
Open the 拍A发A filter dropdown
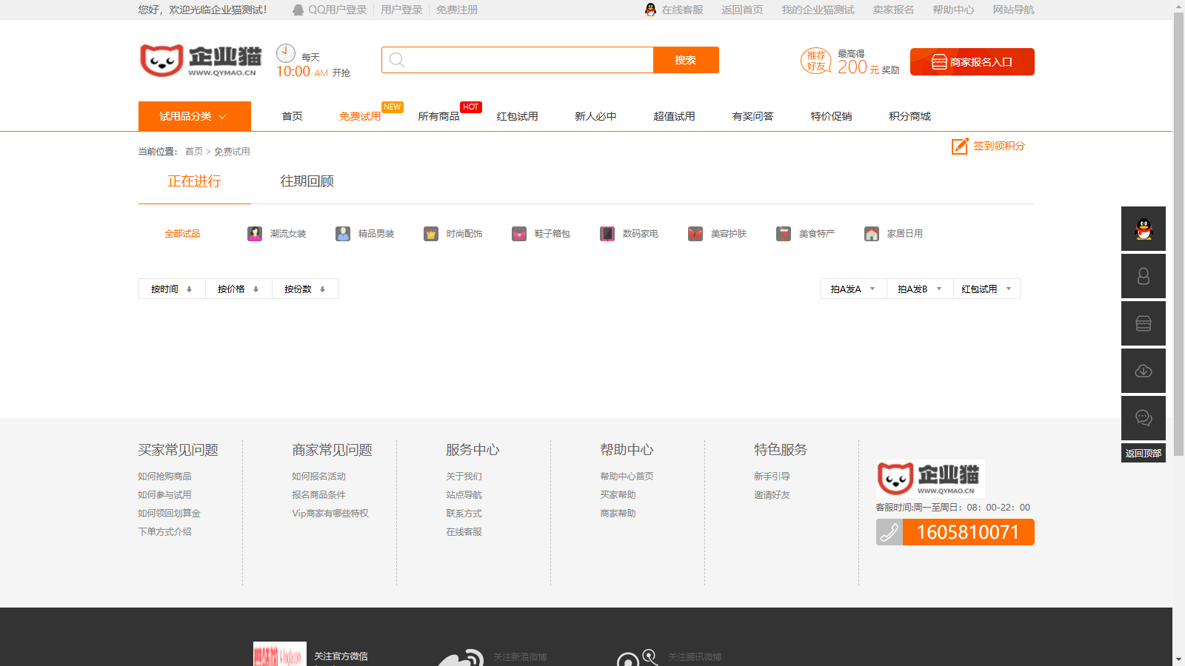pos(853,289)
